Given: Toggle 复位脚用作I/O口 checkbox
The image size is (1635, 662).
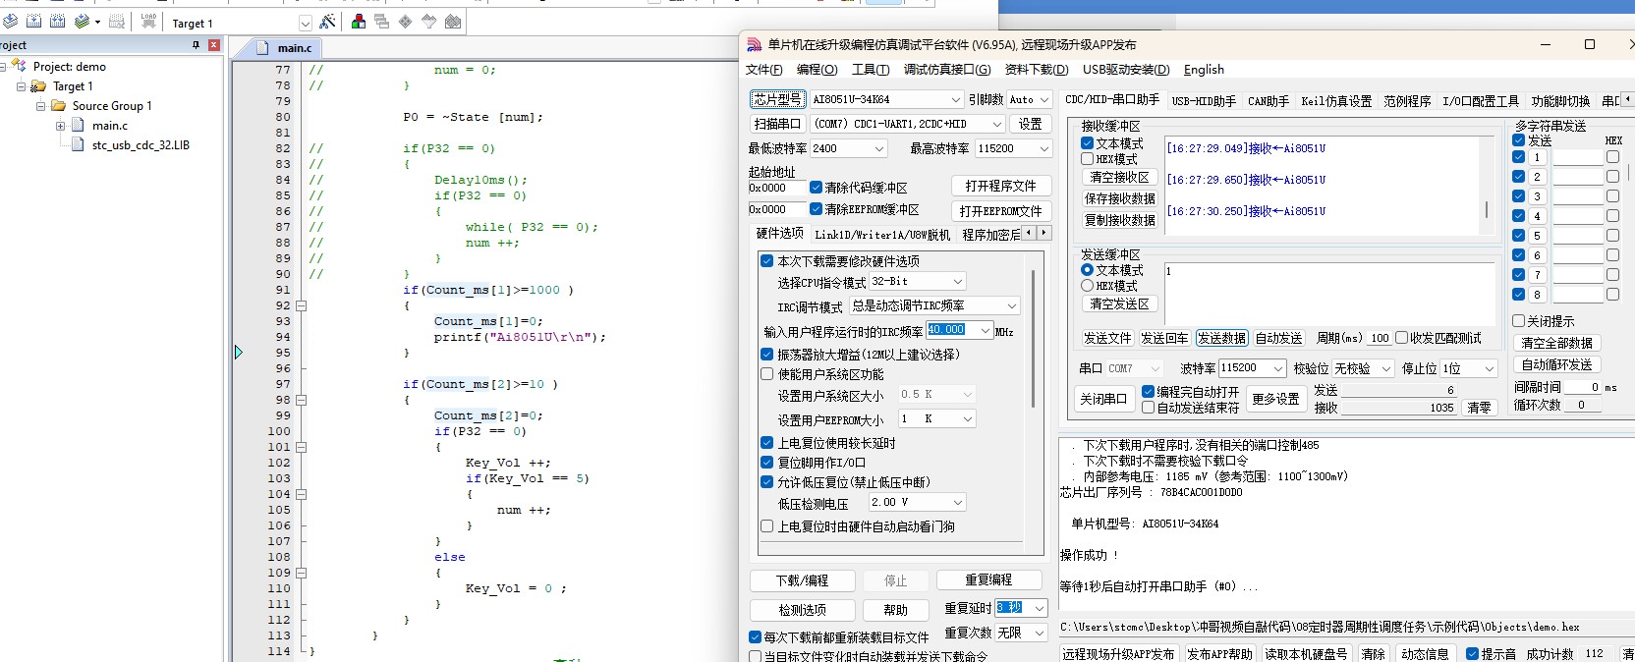Looking at the screenshot, I should [x=767, y=463].
